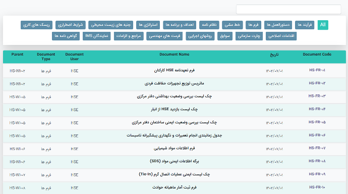Sort by Document User column header

tap(74, 57)
